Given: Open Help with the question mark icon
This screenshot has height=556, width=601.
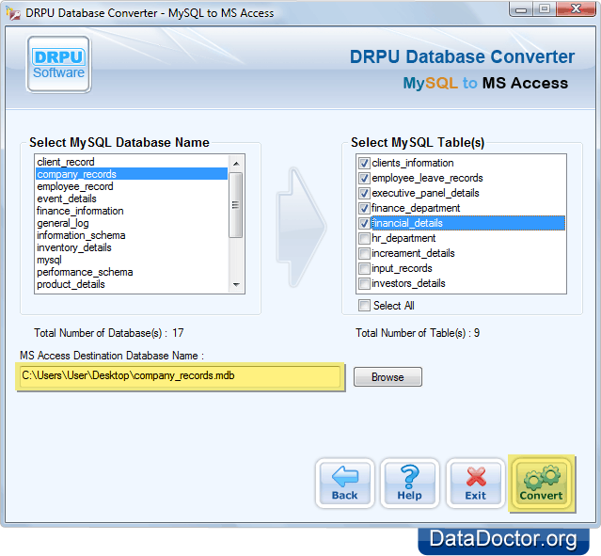Looking at the screenshot, I should coord(410,483).
